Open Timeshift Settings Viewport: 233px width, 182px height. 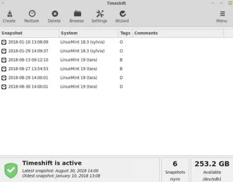pyautogui.click(x=99, y=17)
